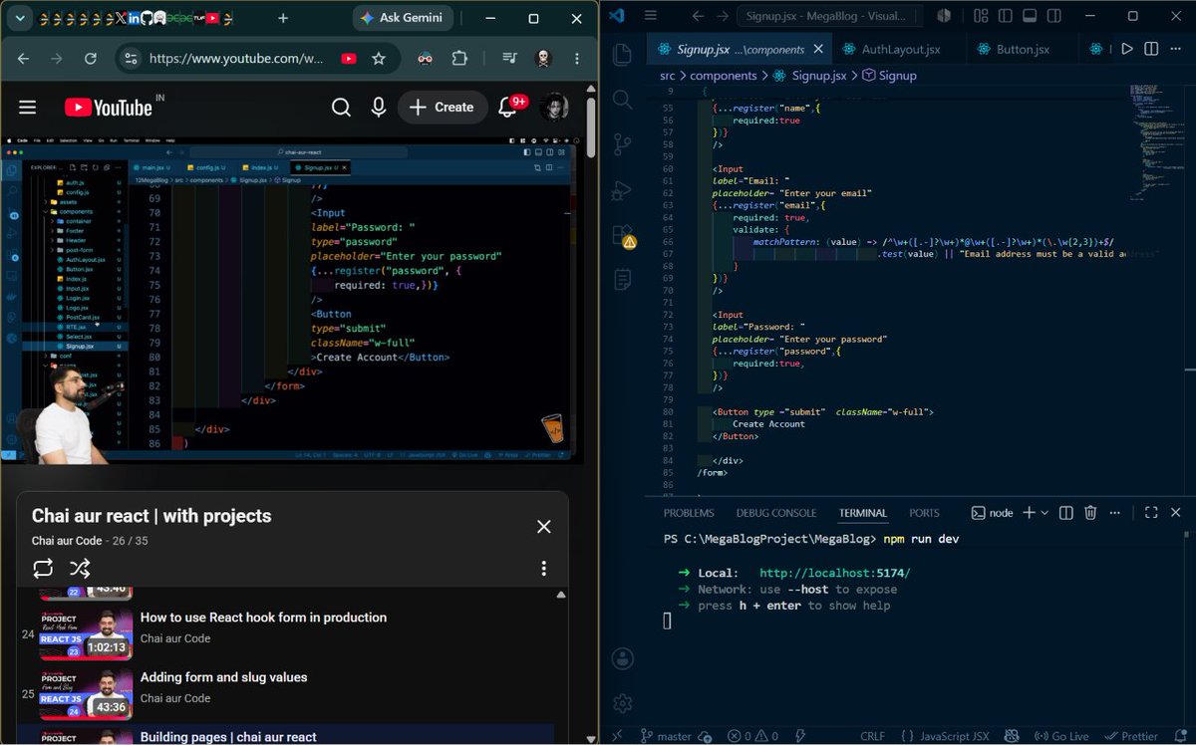Open VS Code Search view icon
1196x745 pixels.
coord(623,99)
